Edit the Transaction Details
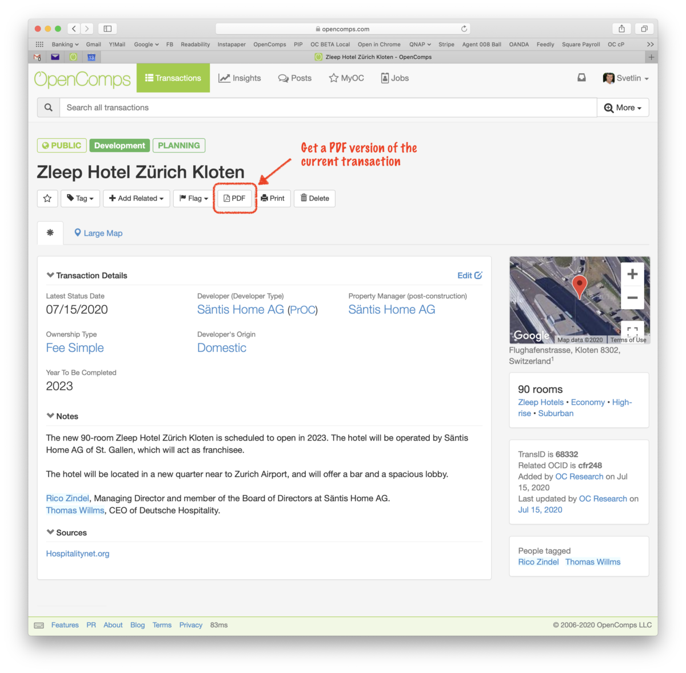The height and width of the screenshot is (673, 686). (x=469, y=275)
